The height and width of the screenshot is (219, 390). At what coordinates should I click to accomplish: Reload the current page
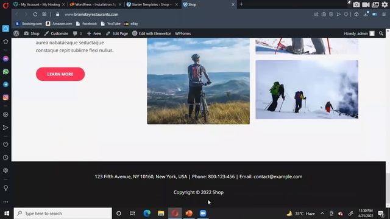tap(35, 15)
